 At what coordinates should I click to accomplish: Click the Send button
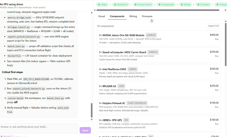85,130
